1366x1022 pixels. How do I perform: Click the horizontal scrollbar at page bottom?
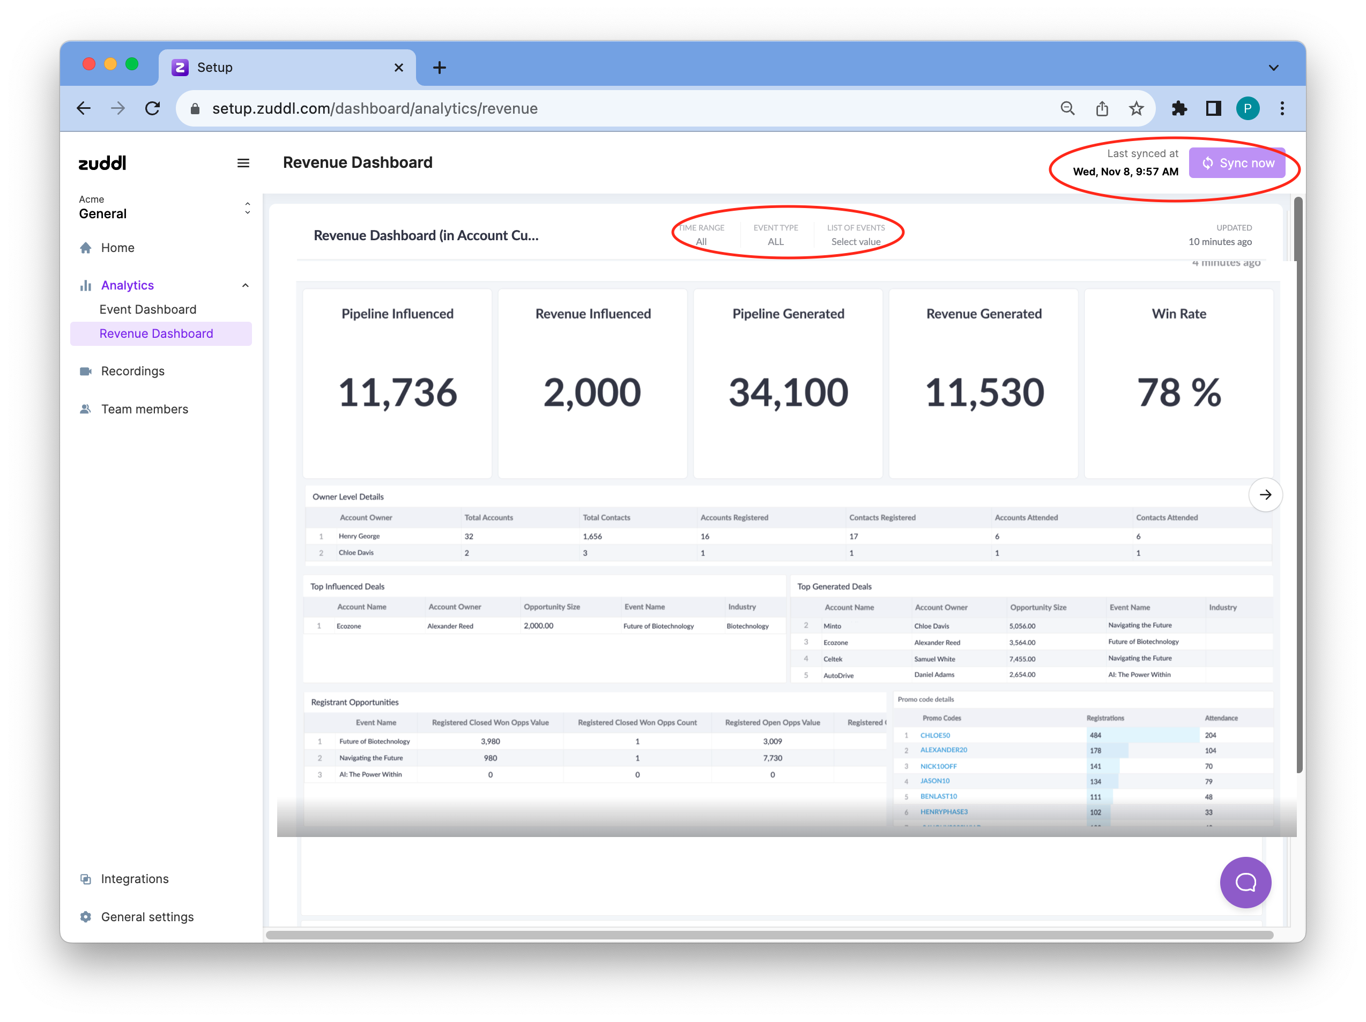pos(769,935)
